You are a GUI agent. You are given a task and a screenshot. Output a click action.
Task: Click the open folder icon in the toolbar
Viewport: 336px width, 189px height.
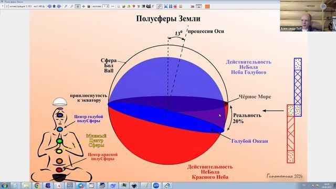tap(124, 6)
